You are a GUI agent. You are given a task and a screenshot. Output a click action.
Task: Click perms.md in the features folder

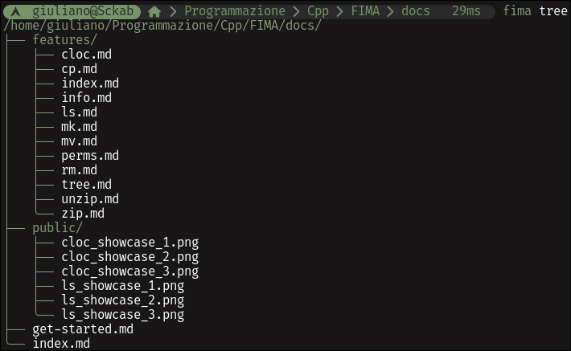(x=90, y=156)
